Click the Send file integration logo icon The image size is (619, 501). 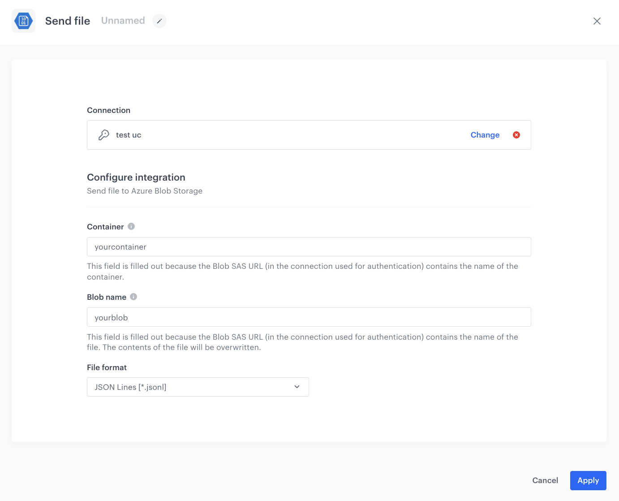pyautogui.click(x=23, y=21)
